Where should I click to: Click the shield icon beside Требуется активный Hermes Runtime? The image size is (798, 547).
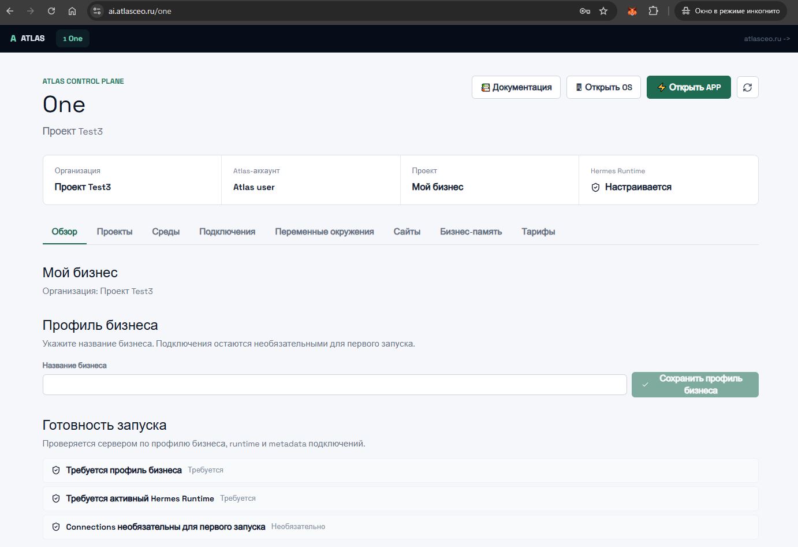(x=56, y=498)
